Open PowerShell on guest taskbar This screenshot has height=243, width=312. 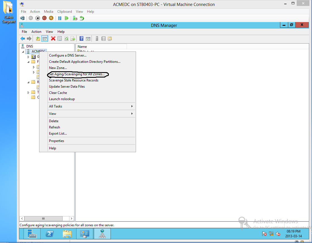pos(49,234)
